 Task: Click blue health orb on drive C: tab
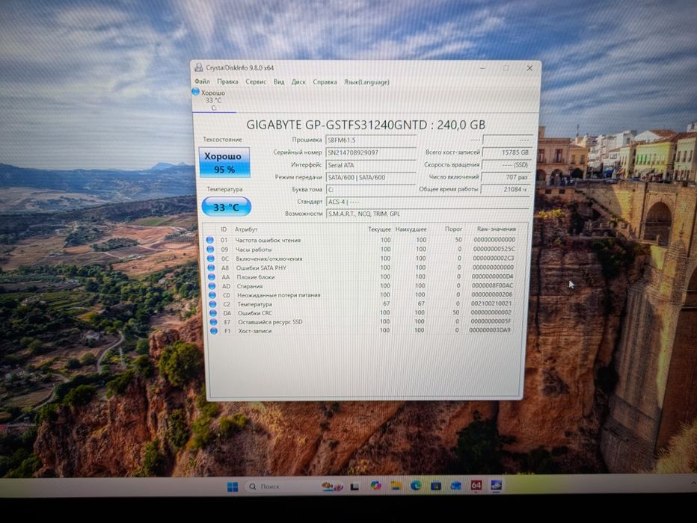pos(196,91)
